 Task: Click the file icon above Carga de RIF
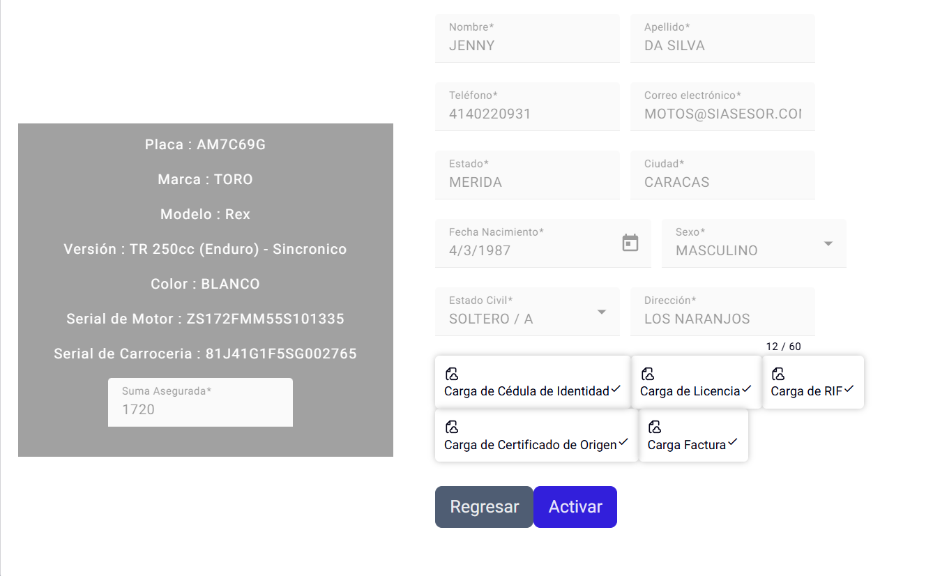[778, 374]
